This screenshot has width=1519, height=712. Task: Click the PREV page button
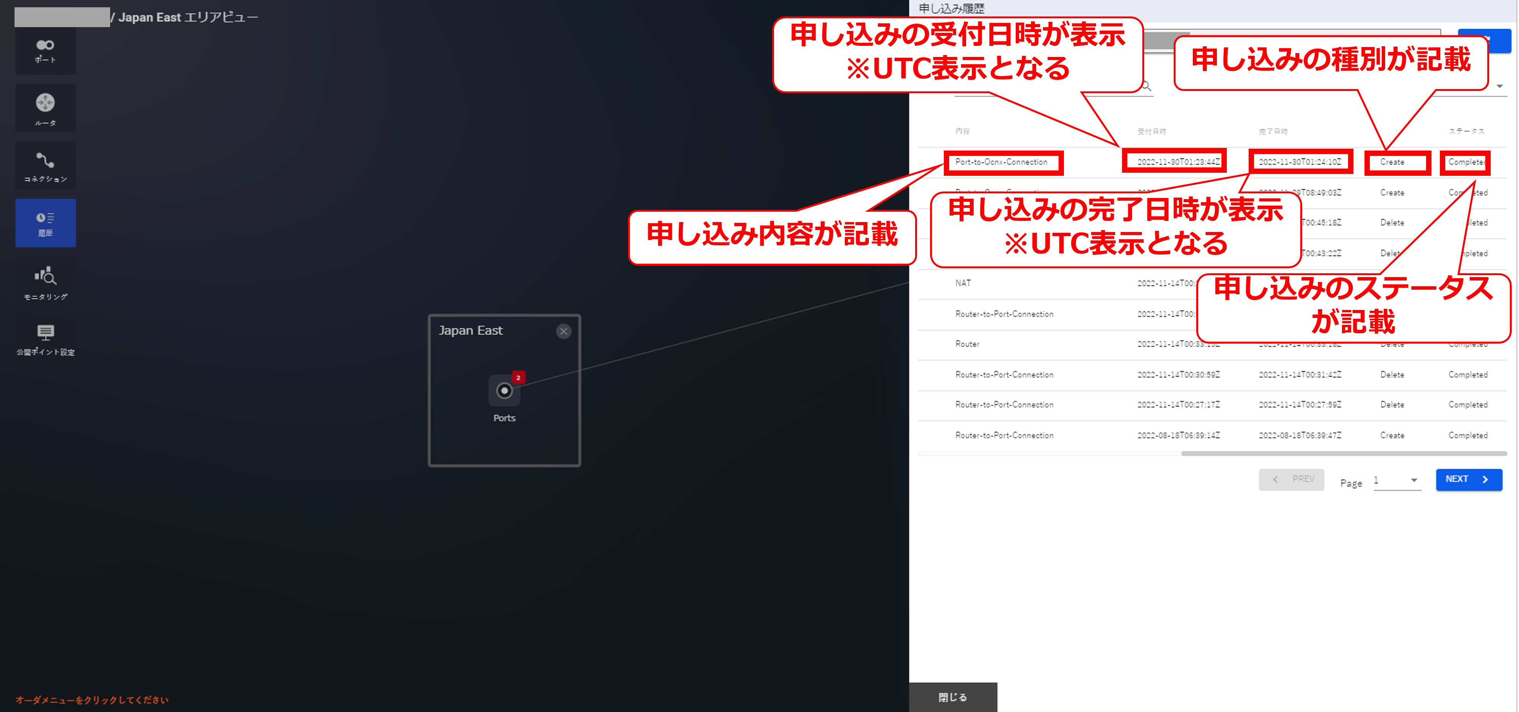1291,479
